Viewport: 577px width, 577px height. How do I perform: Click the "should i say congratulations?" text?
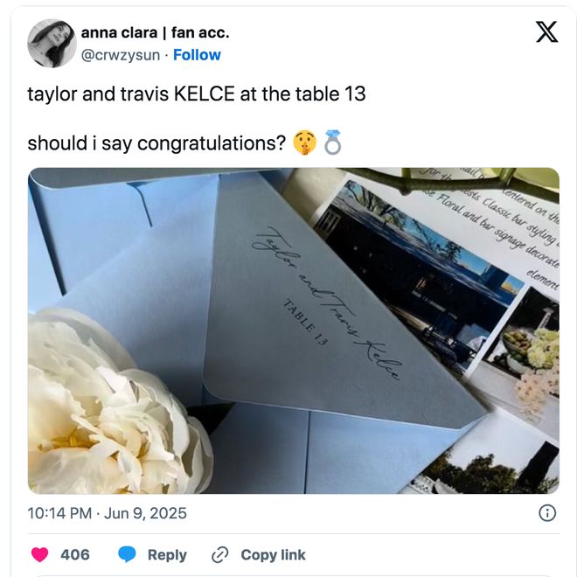156,143
